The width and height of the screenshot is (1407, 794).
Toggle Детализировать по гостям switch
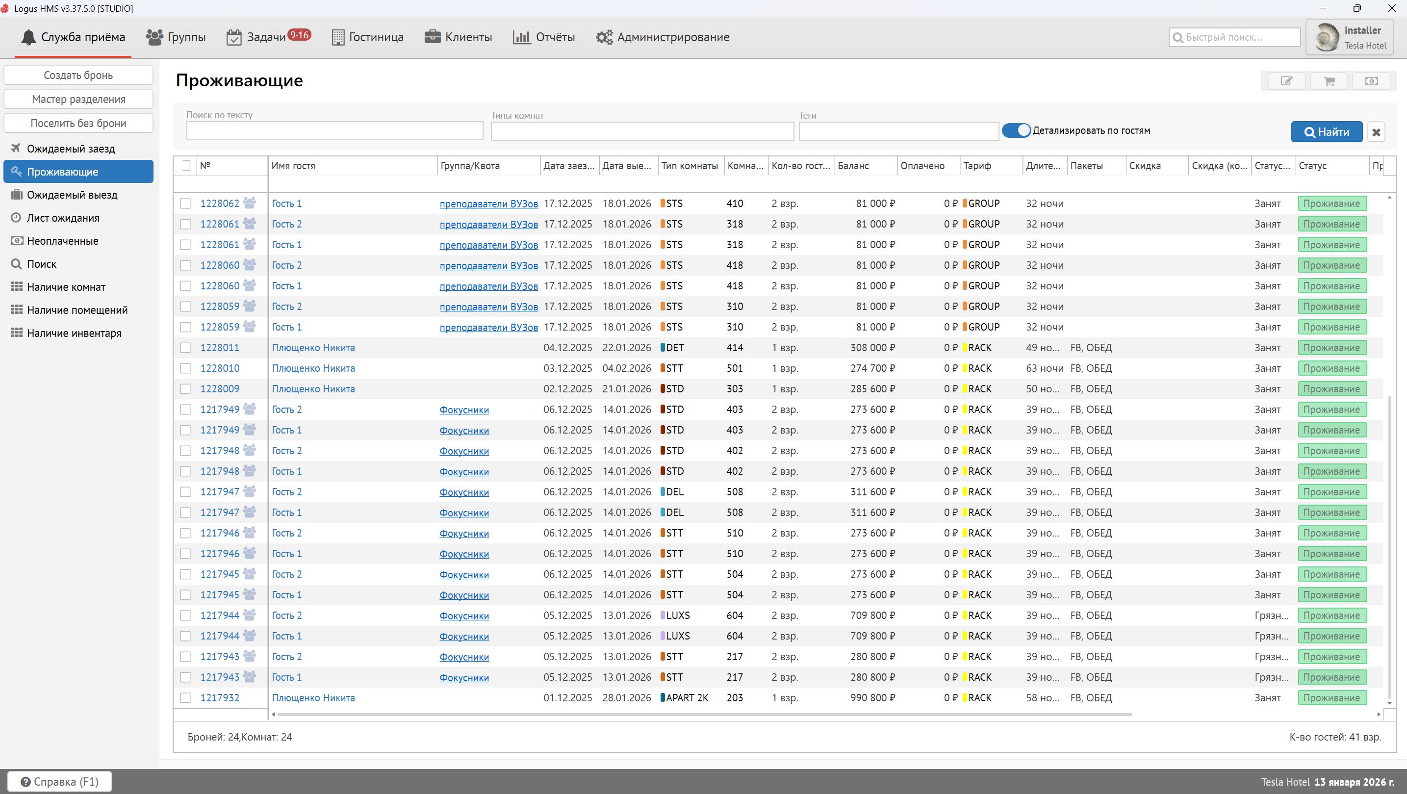pos(1016,130)
